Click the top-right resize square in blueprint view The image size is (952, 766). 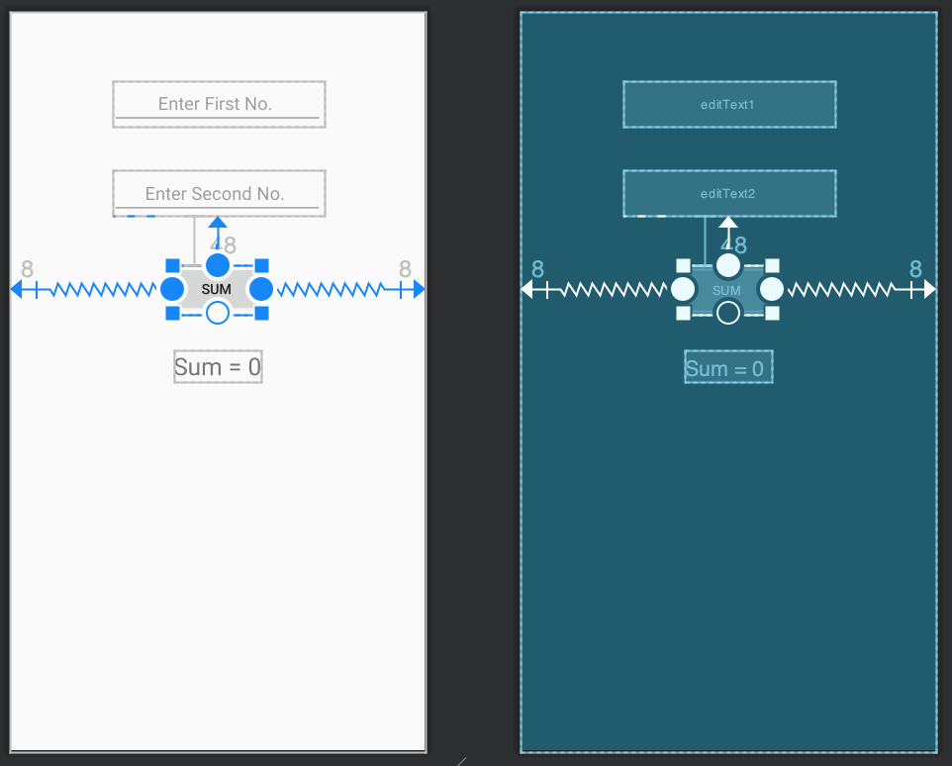pos(770,263)
